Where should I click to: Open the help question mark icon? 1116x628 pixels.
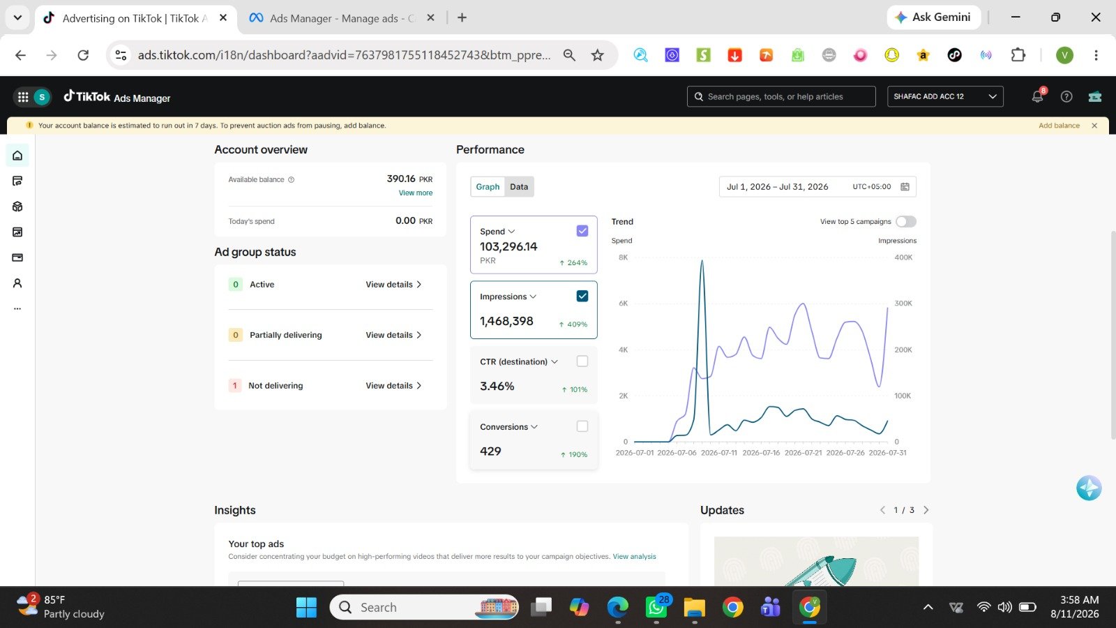tap(1066, 97)
